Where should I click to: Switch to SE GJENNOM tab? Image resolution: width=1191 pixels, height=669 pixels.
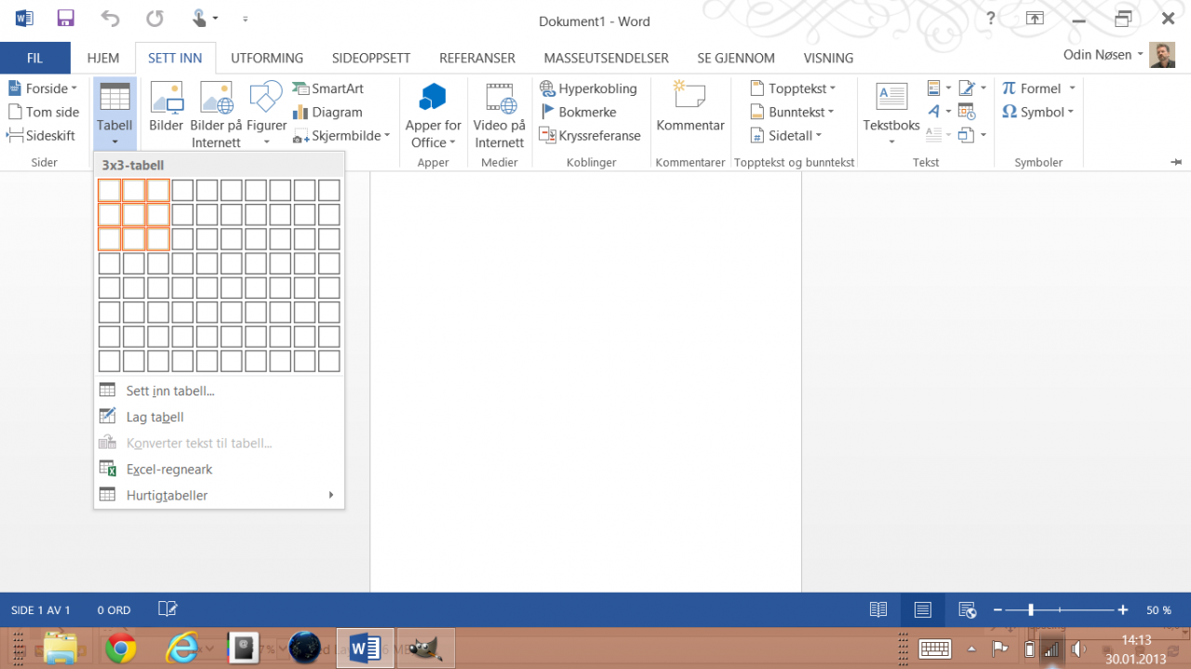(736, 58)
